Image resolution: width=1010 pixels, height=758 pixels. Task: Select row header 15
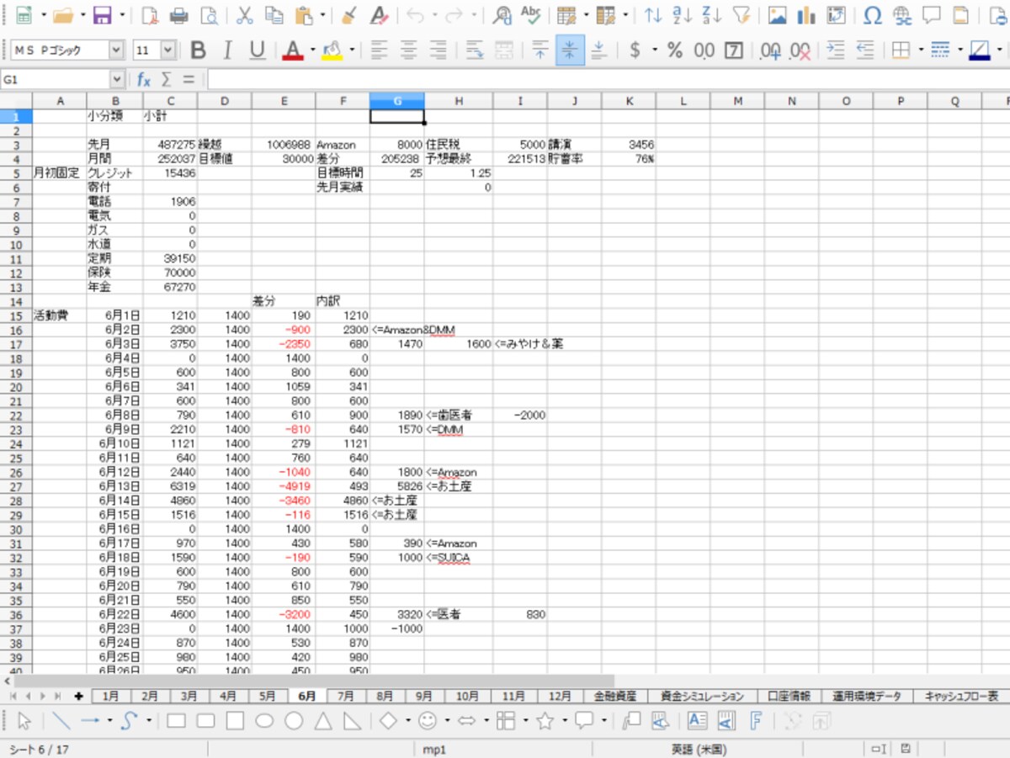pyautogui.click(x=15, y=315)
